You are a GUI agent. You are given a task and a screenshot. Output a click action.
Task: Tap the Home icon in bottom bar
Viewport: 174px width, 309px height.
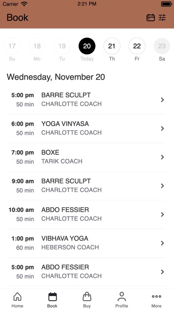[x=17, y=297]
